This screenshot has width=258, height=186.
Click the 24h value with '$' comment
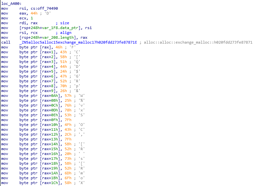coord(63,71)
